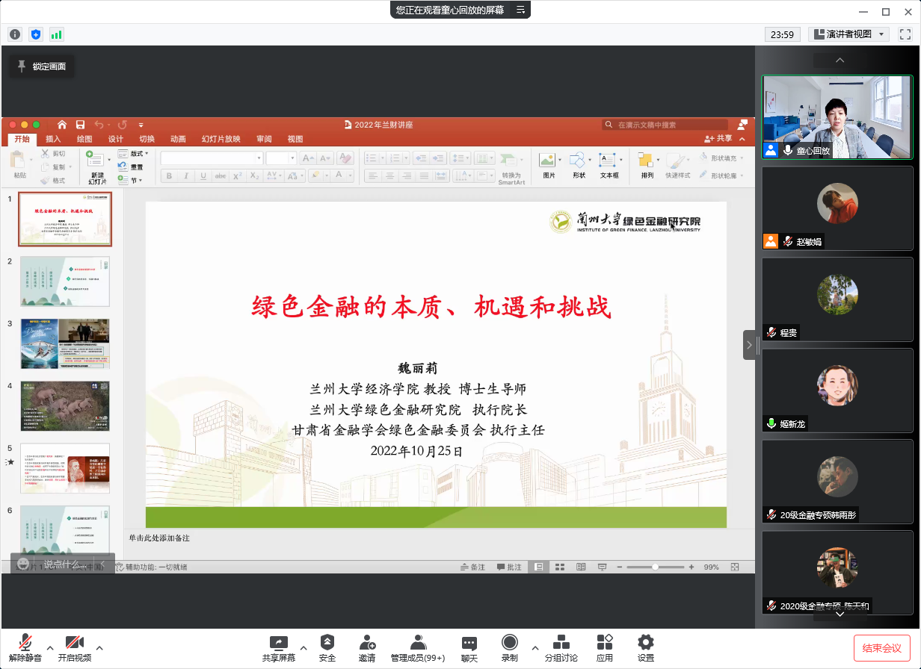Click the save disk icon
The image size is (921, 669).
click(x=80, y=125)
